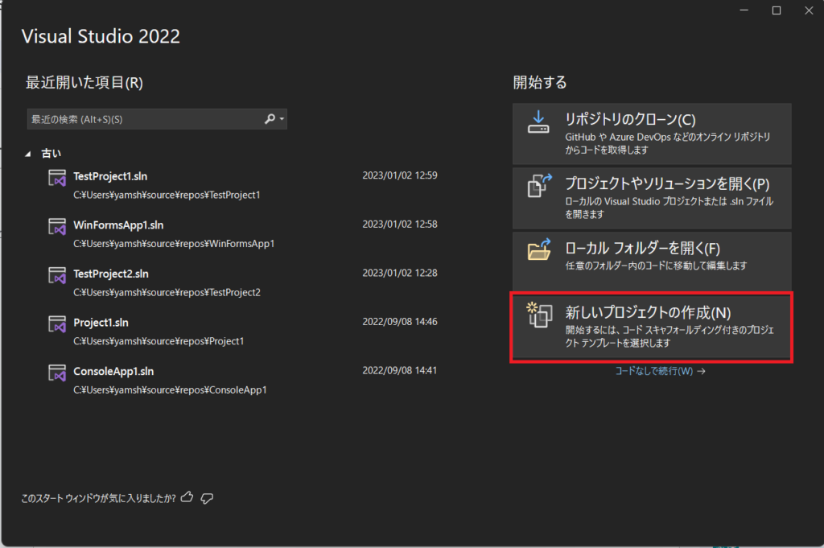Give thumbs down feedback on start window
This screenshot has width=824, height=548.
coord(207,498)
